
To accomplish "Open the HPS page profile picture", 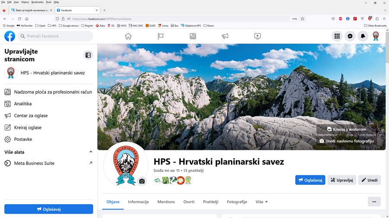I will point(126,165).
